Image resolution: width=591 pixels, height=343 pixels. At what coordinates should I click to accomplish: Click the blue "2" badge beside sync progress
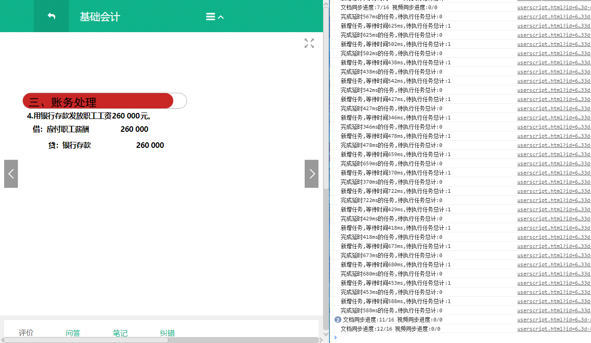click(338, 320)
